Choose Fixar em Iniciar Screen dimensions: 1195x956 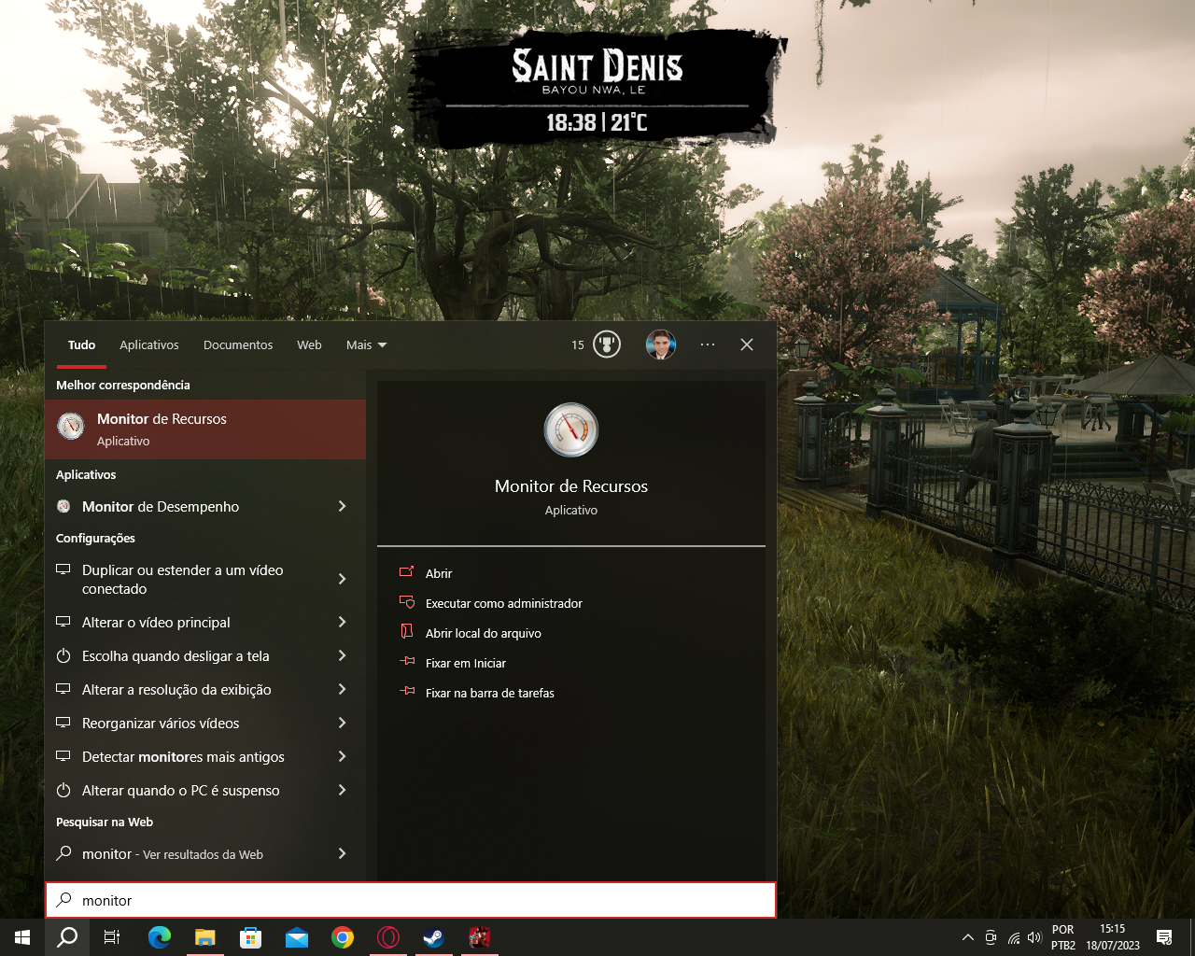[466, 663]
